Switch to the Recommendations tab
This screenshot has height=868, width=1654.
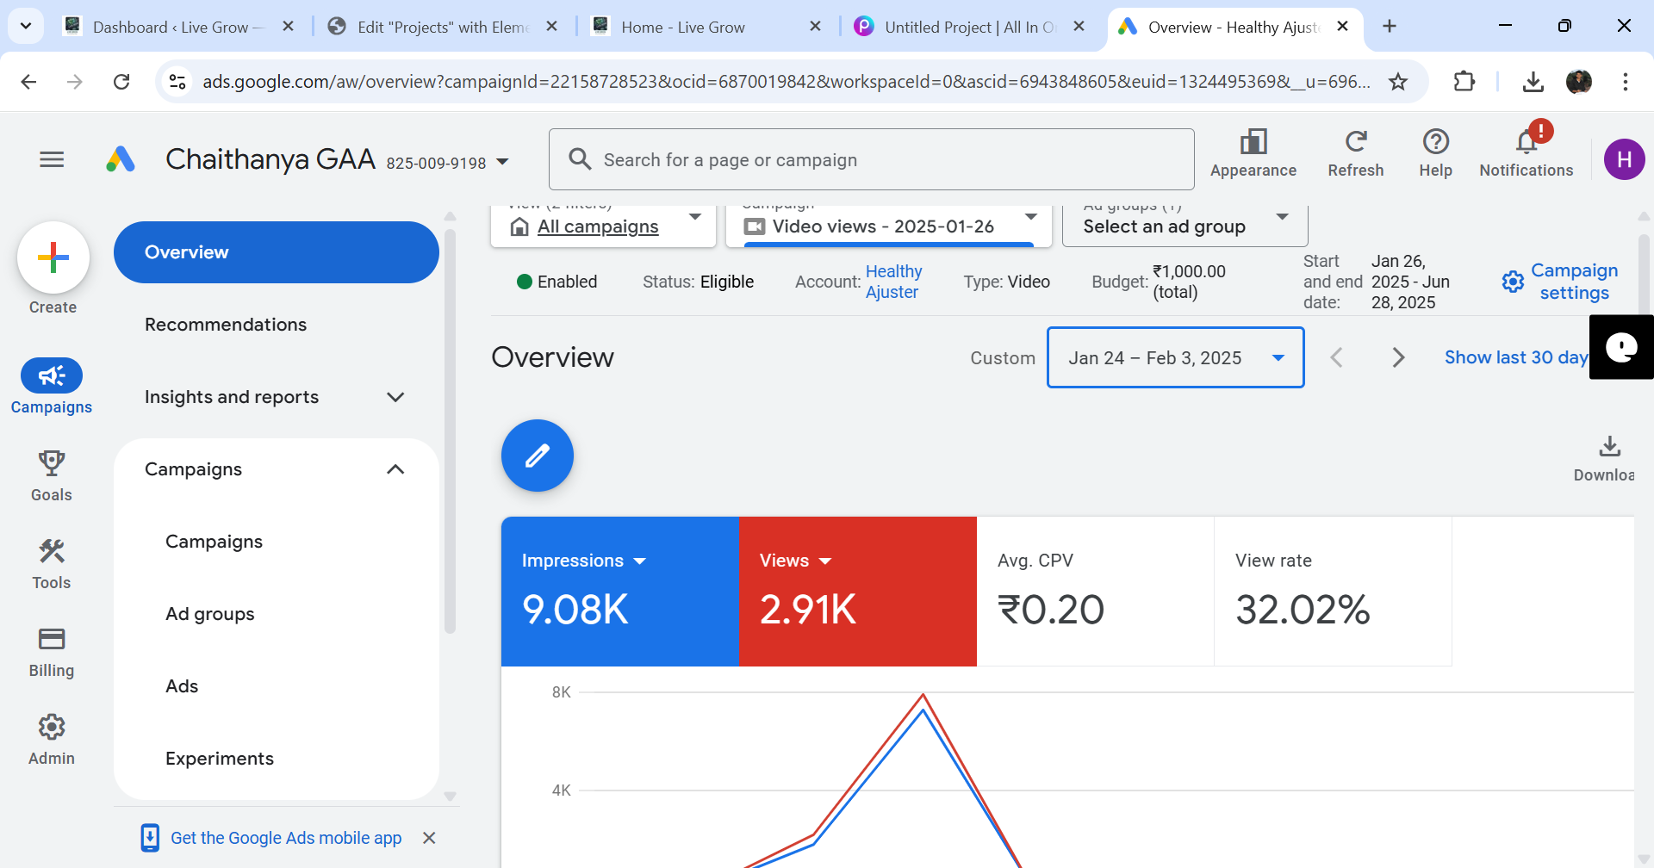tap(226, 325)
